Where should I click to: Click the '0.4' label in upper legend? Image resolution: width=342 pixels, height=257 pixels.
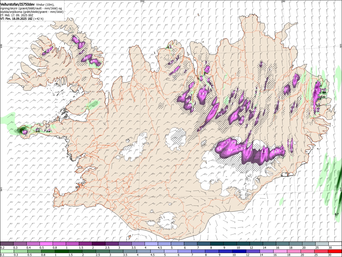point(29,248)
